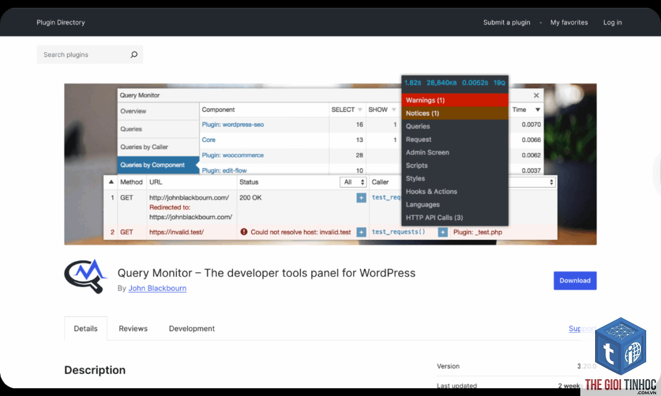The image size is (661, 396).
Task: Choose Styles menu entry
Action: 455,178
